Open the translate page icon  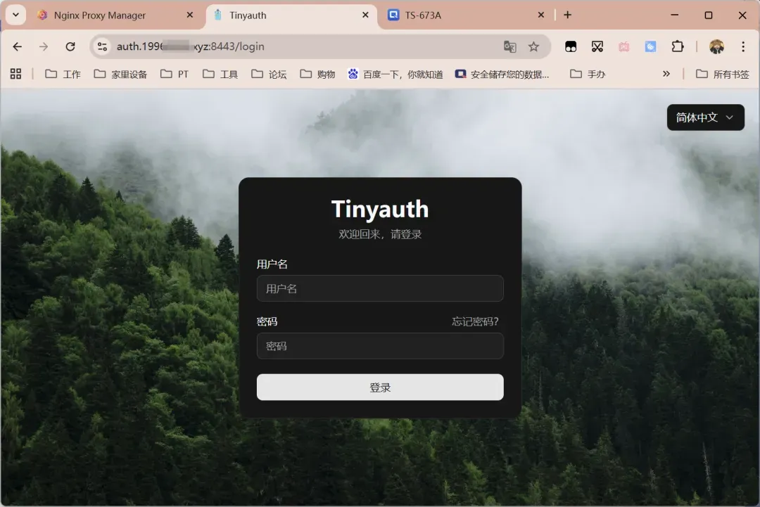509,46
